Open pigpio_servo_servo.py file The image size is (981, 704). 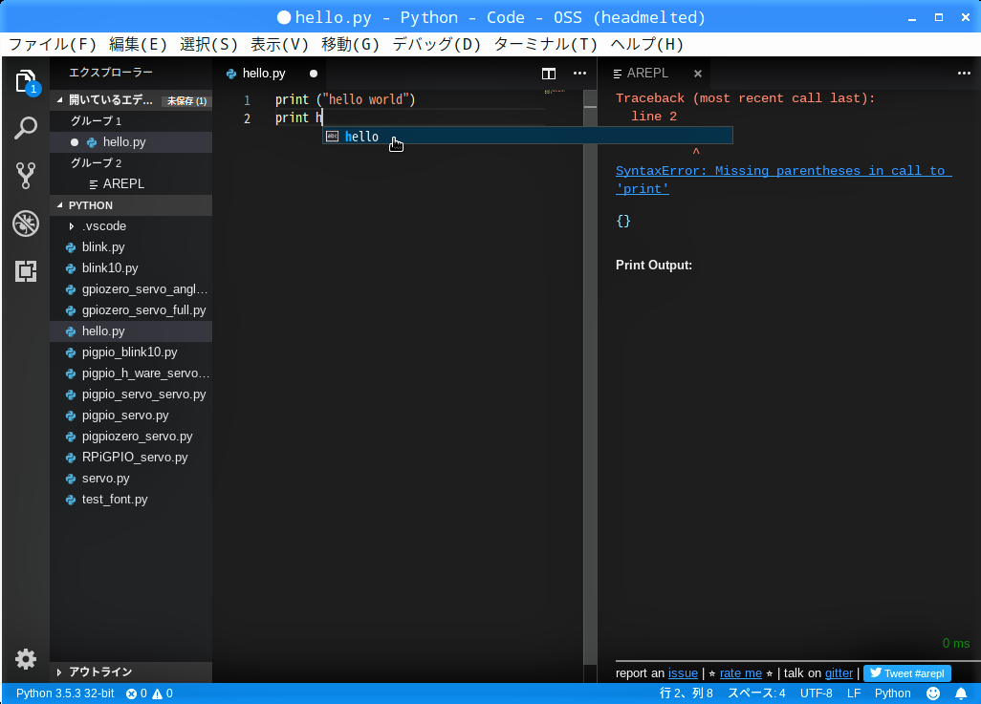click(x=131, y=395)
